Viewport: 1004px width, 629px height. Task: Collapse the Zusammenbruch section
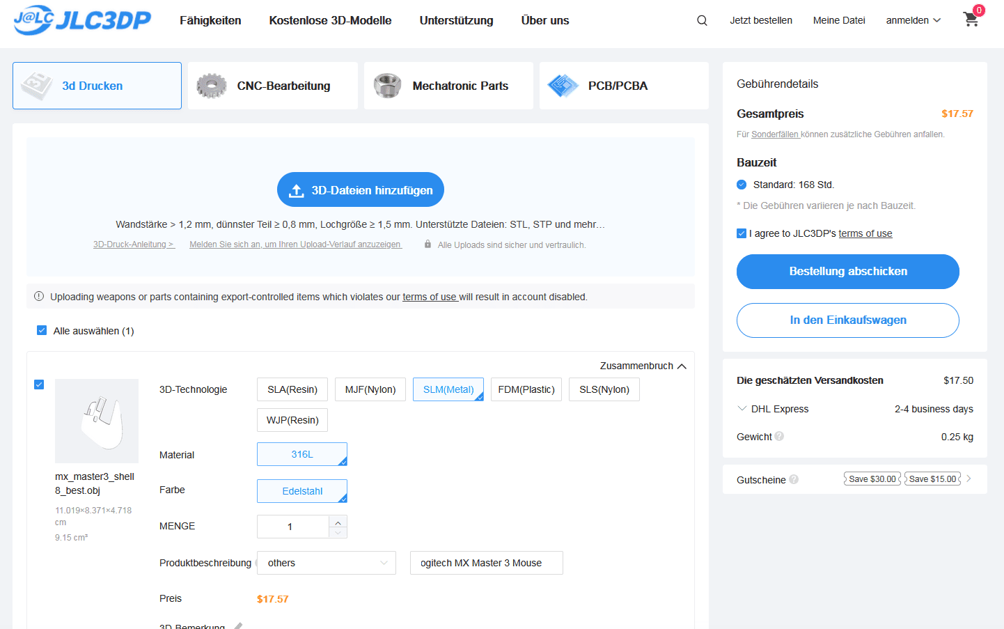[x=643, y=366]
